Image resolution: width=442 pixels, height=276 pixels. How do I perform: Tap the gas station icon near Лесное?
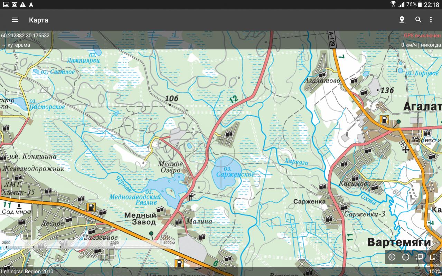[x=91, y=207]
